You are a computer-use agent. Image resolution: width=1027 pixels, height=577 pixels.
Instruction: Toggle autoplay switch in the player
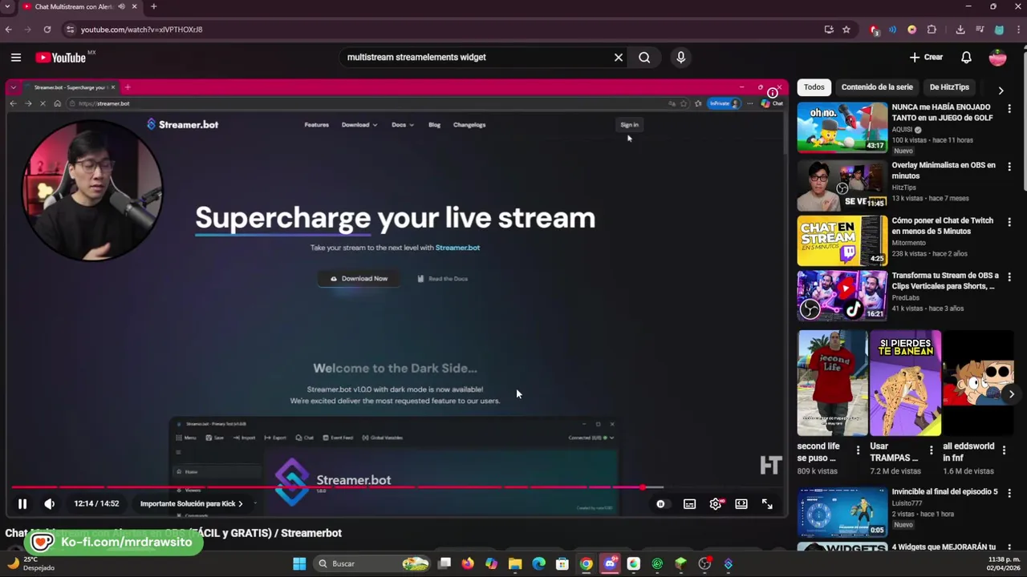pos(661,504)
